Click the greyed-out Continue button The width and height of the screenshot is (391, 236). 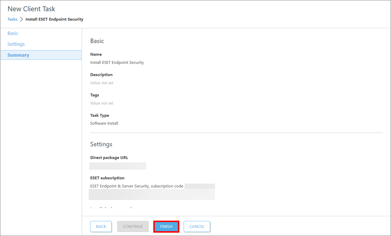(133, 226)
